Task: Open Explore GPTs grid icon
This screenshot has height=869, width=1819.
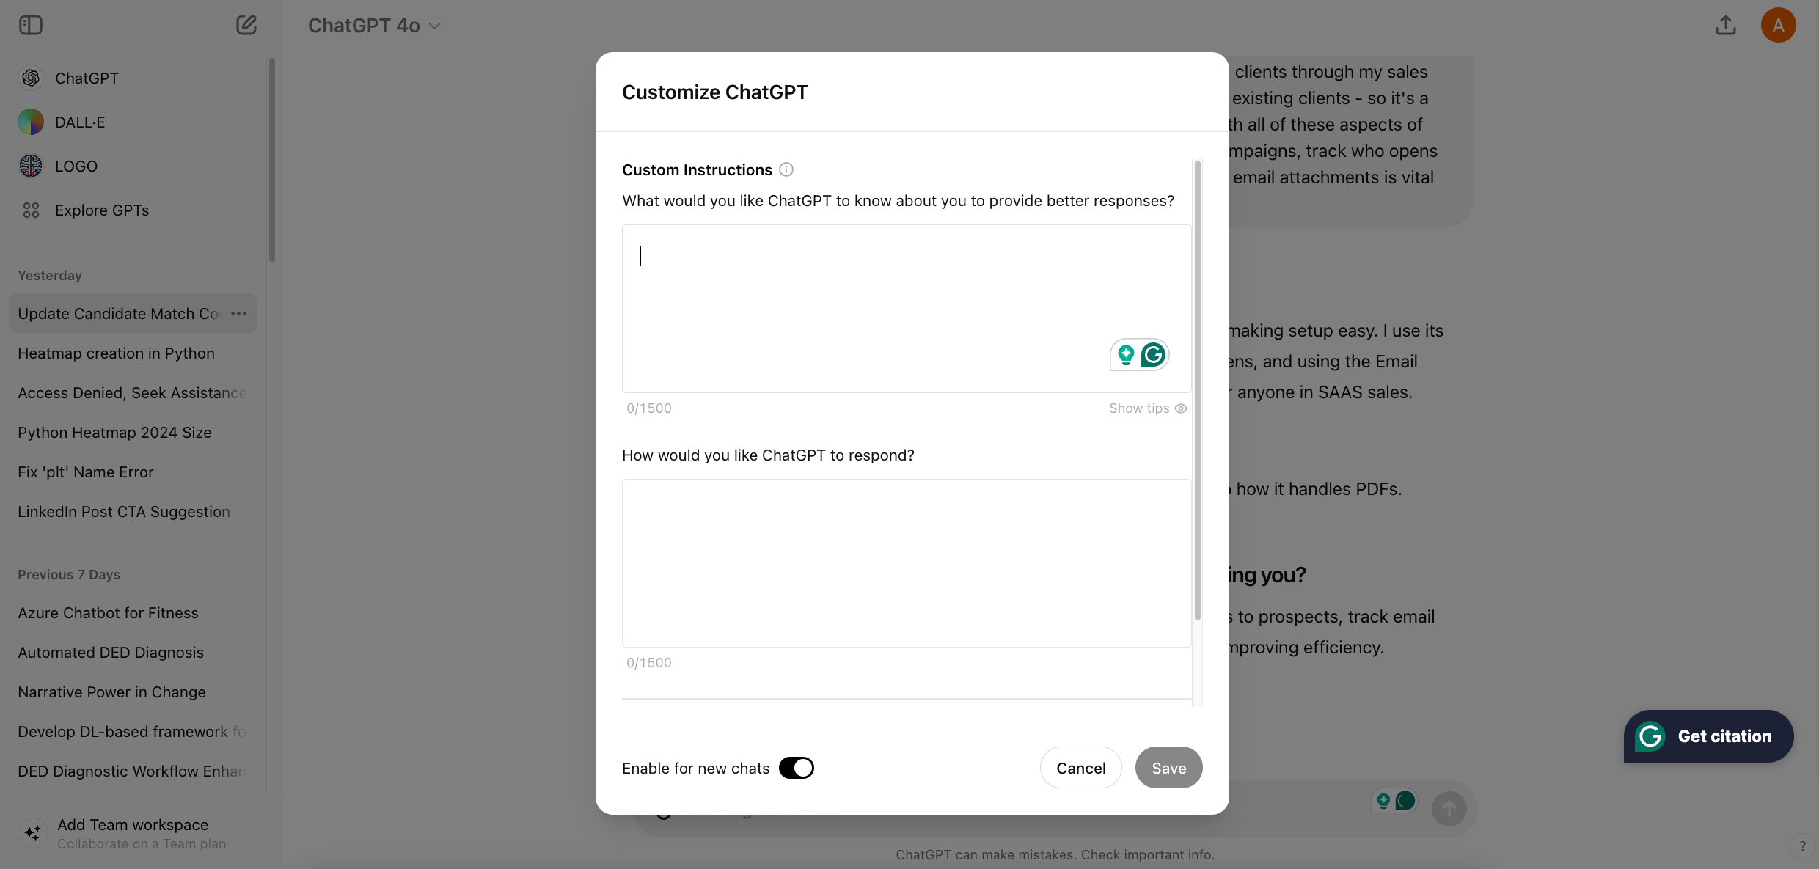Action: click(x=31, y=210)
